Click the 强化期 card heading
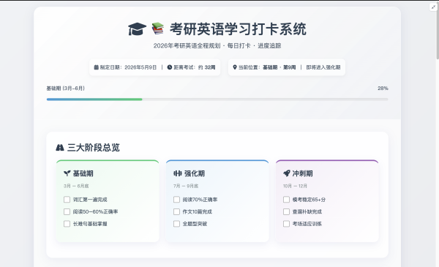 (195, 173)
